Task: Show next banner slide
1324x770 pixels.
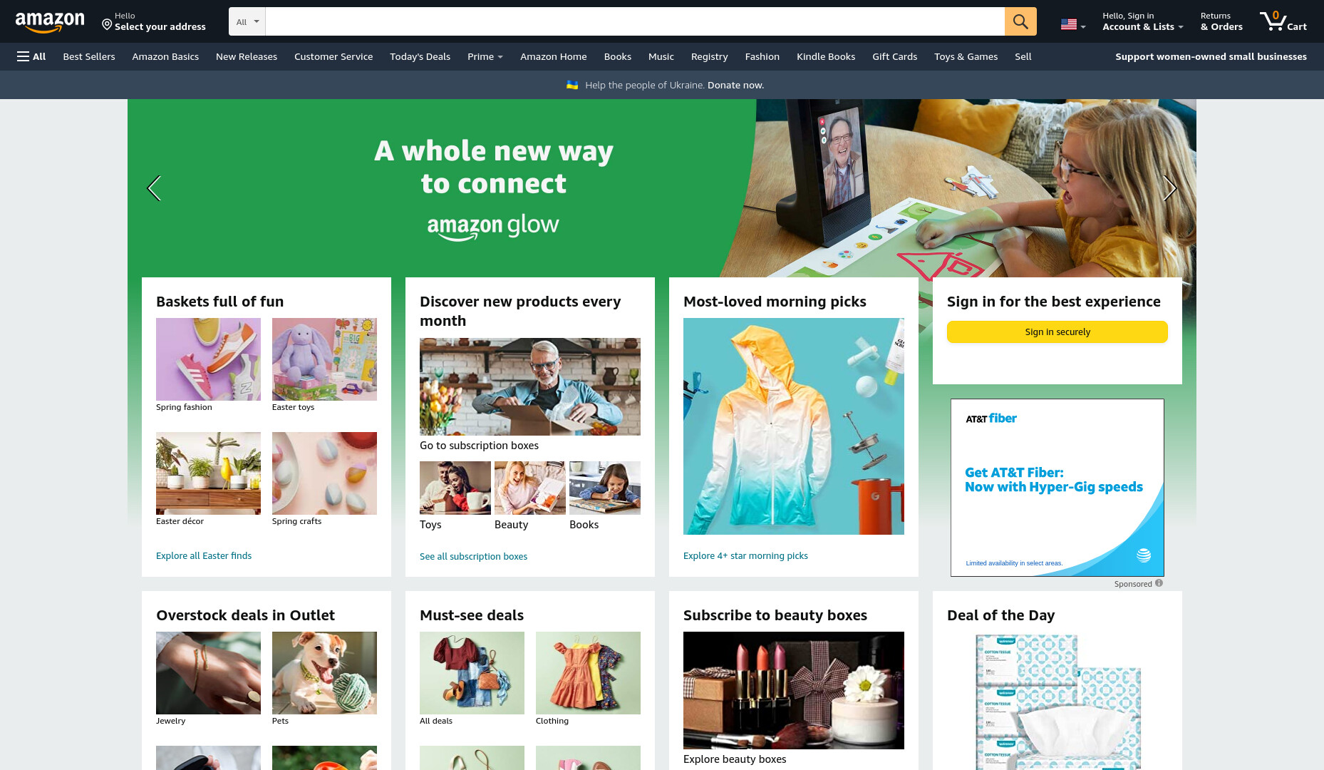Action: tap(1169, 188)
